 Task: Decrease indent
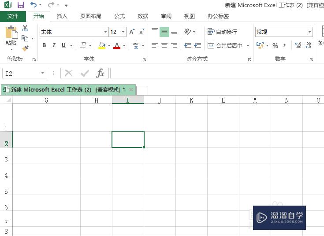pos(188,45)
